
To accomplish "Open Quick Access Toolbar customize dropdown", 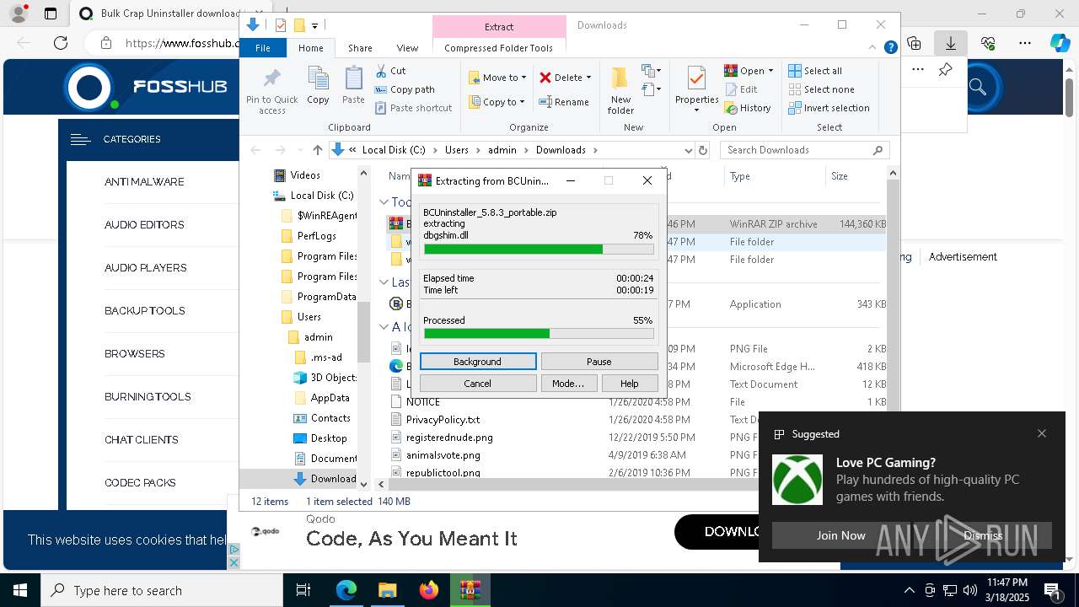I will [x=315, y=26].
